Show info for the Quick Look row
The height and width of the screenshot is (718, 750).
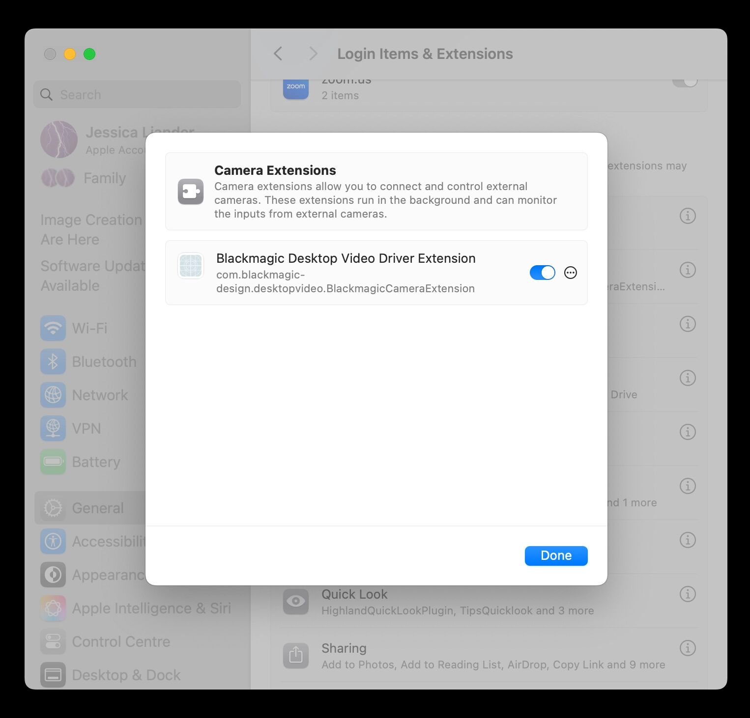pyautogui.click(x=688, y=594)
